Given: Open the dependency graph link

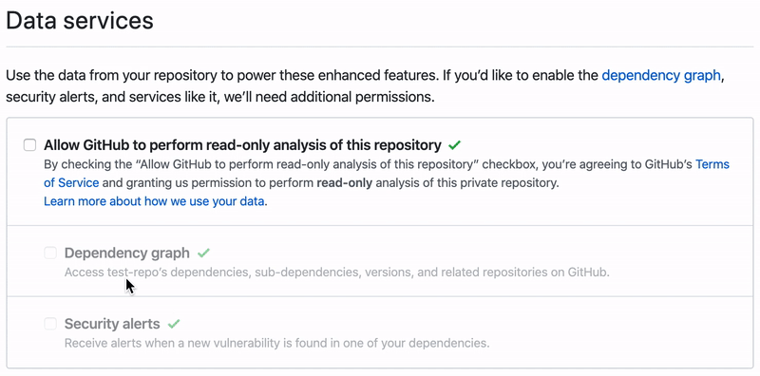Looking at the screenshot, I should pos(660,76).
